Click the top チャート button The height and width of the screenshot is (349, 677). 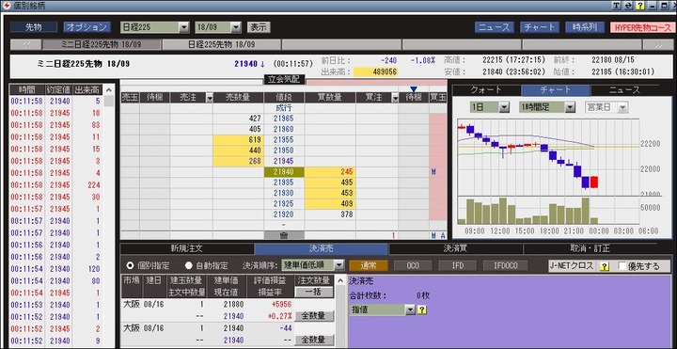pos(540,27)
